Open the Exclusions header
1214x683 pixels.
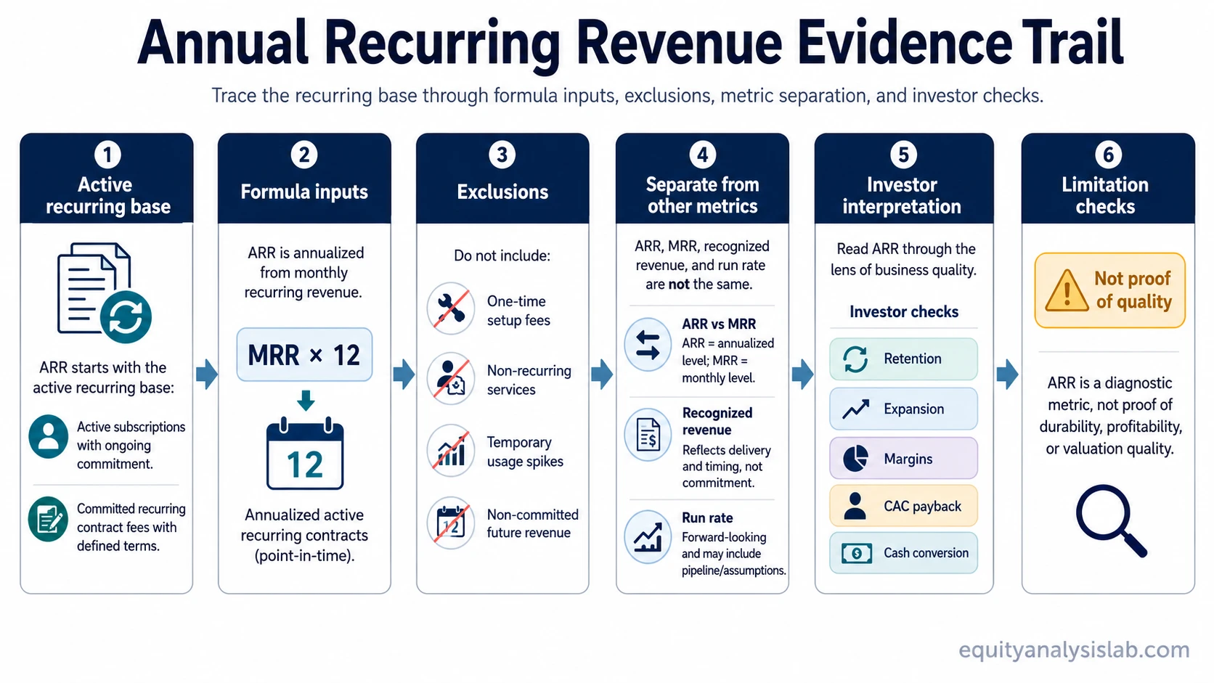tap(502, 178)
